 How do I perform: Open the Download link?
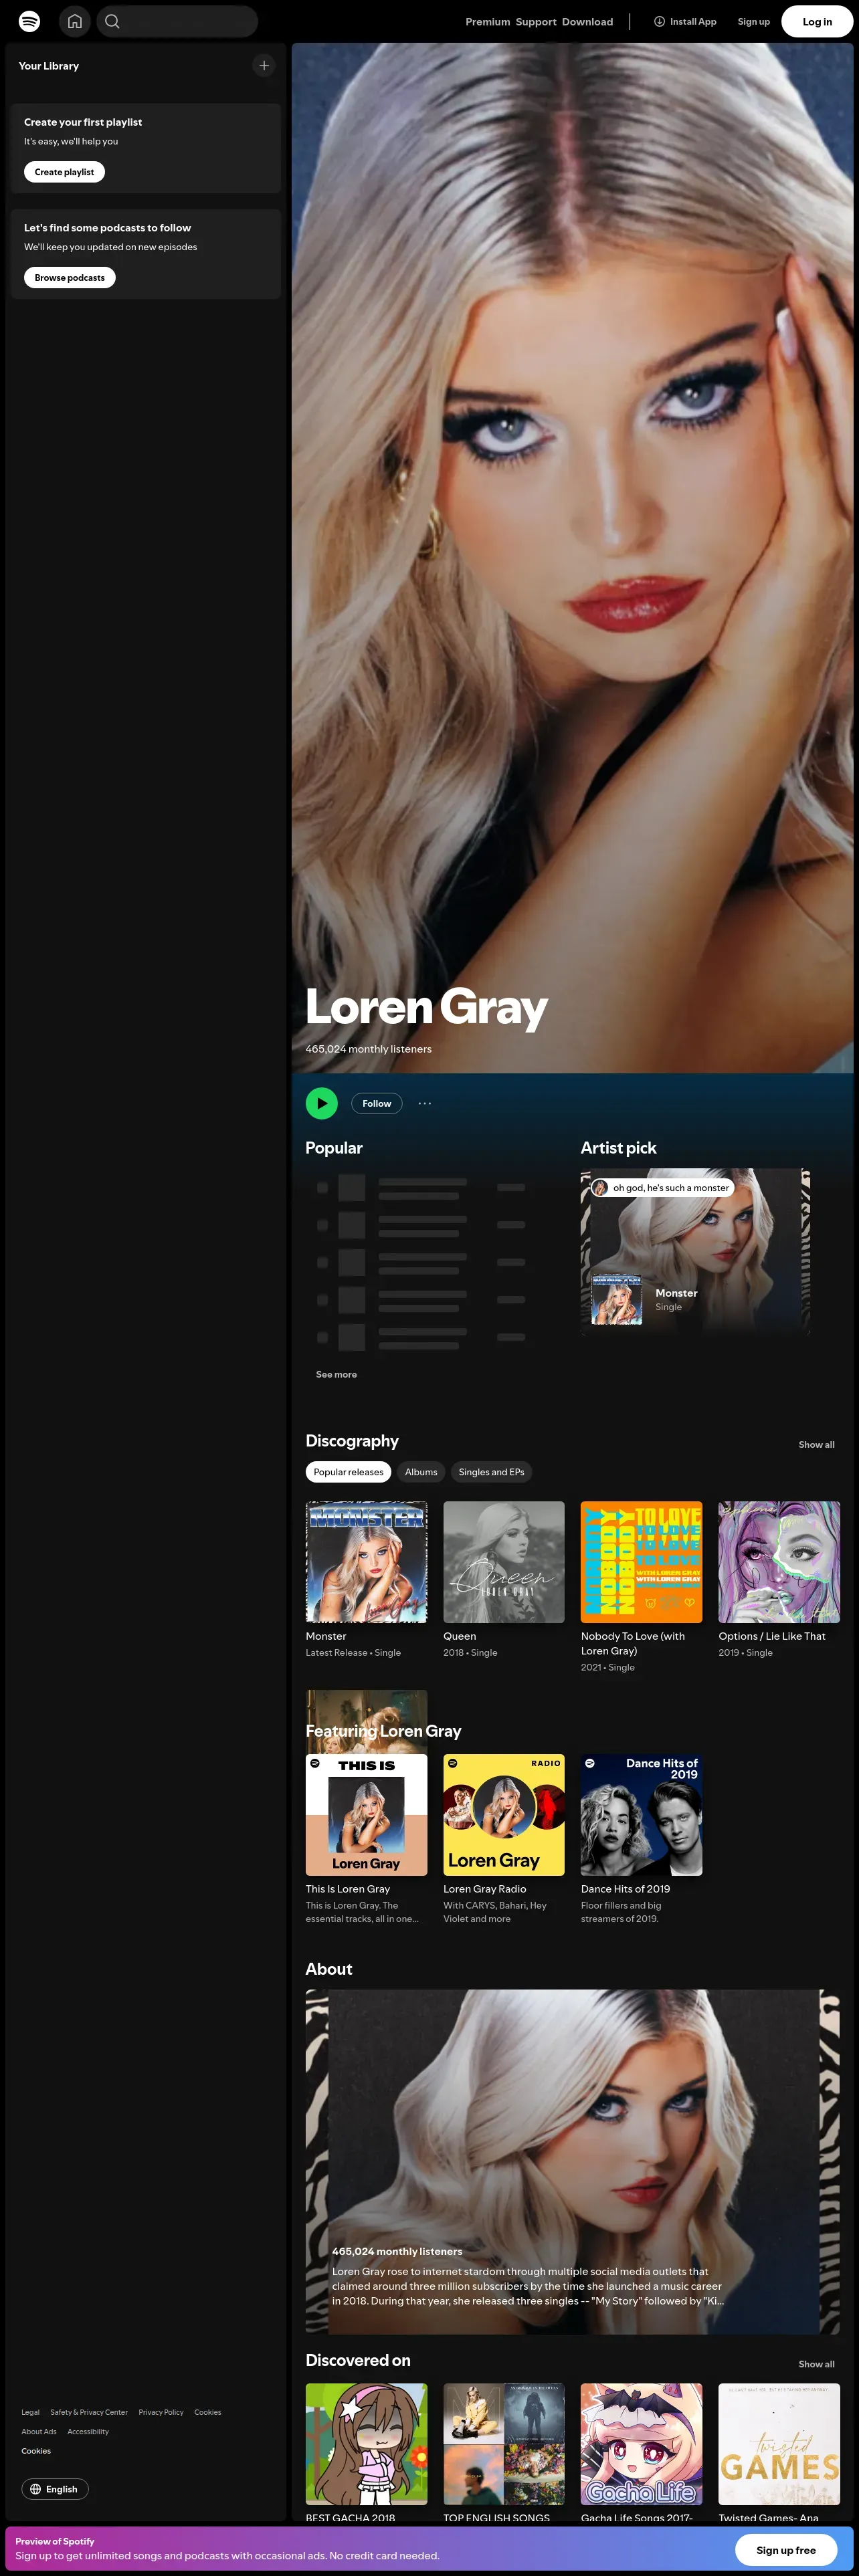click(x=587, y=22)
